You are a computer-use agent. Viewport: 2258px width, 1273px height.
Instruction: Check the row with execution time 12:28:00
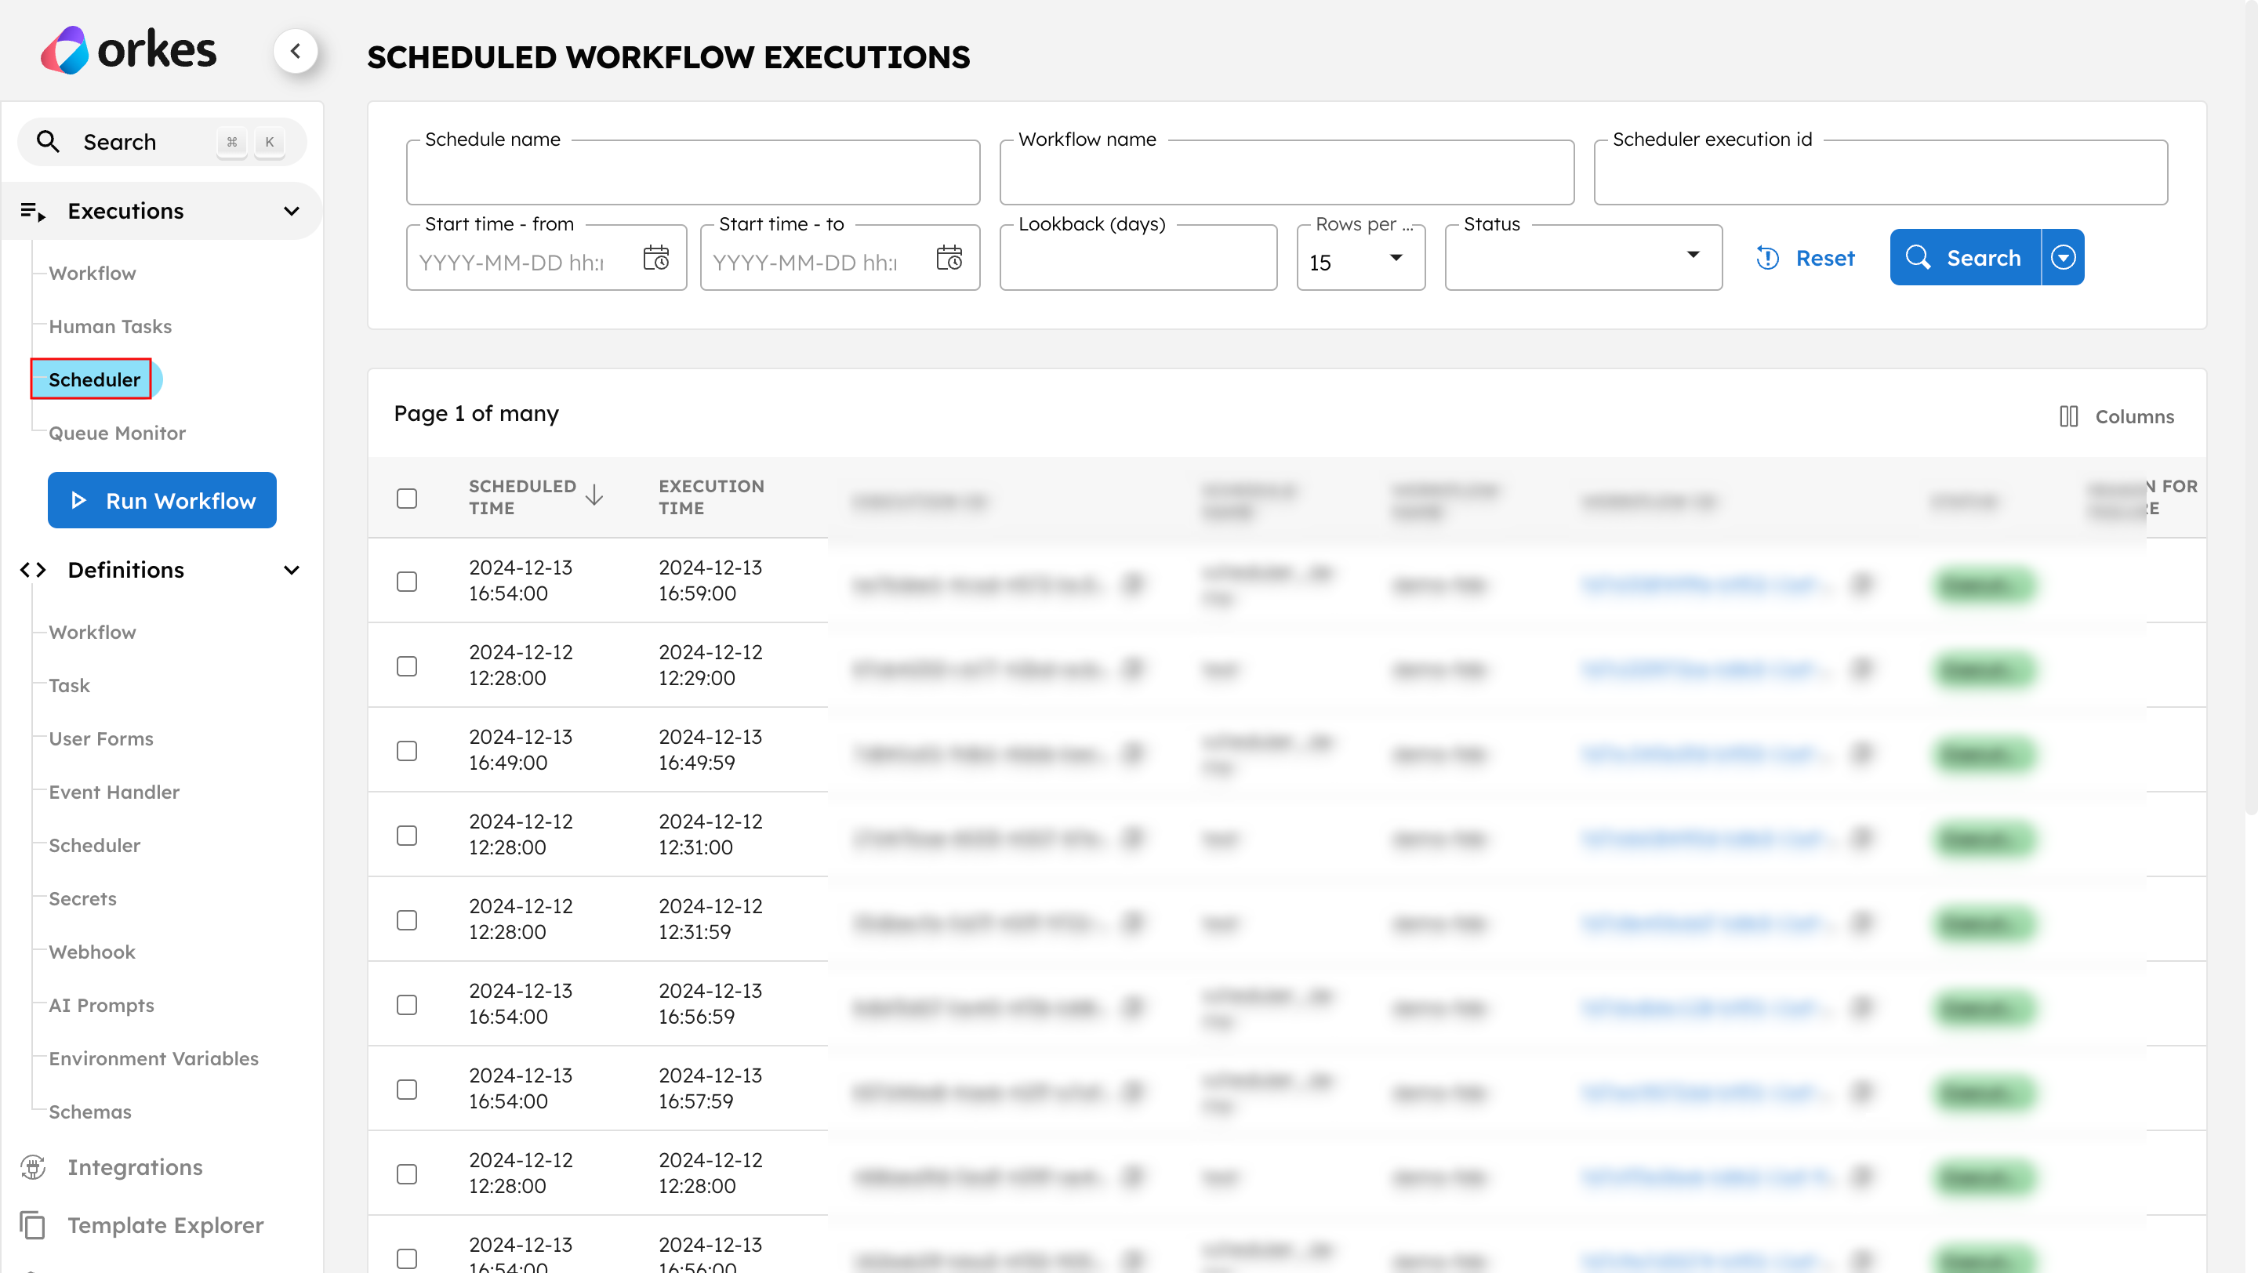pyautogui.click(x=407, y=1174)
